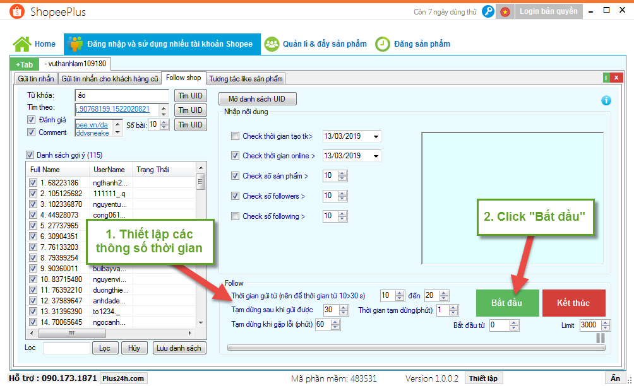Viewport: 634px width, 386px height.
Task: Click Limit 3000 stepper arrows
Action: coord(606,325)
